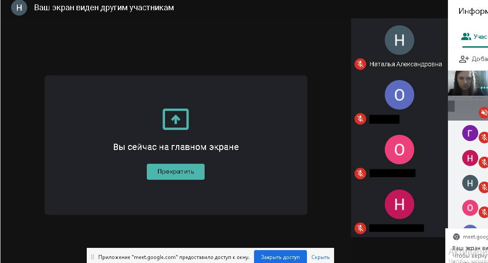Click the large magenta H avatar tile
Screen dimensions: 488x263
click(399, 204)
